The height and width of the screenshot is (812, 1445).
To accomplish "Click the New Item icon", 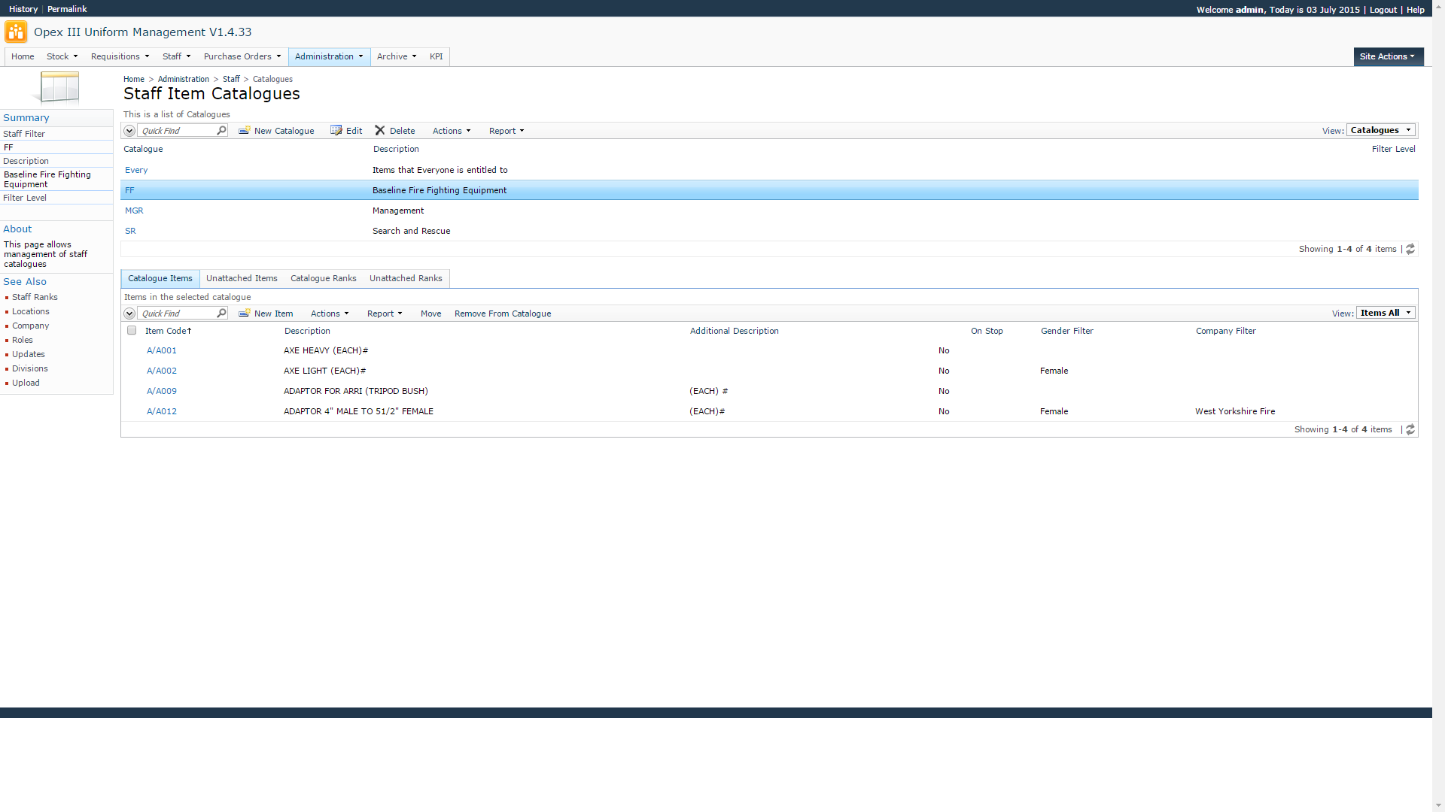I will click(x=244, y=313).
